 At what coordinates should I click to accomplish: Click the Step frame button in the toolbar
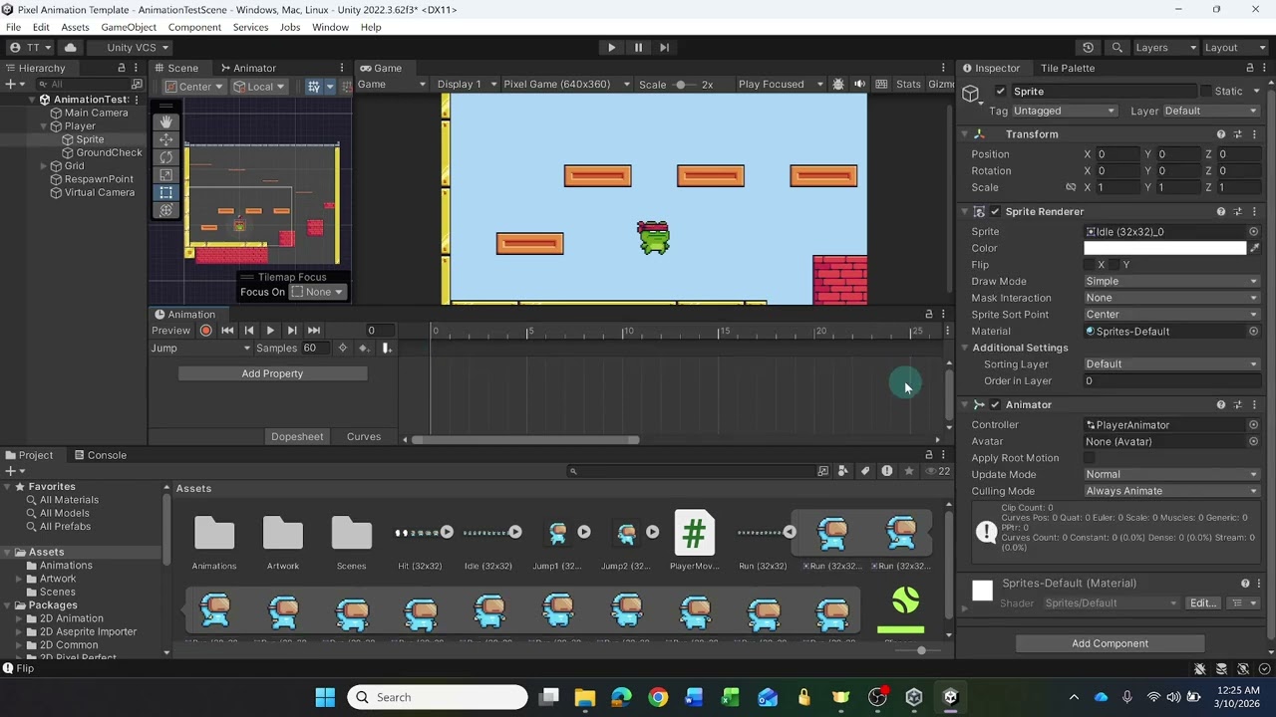coord(665,47)
